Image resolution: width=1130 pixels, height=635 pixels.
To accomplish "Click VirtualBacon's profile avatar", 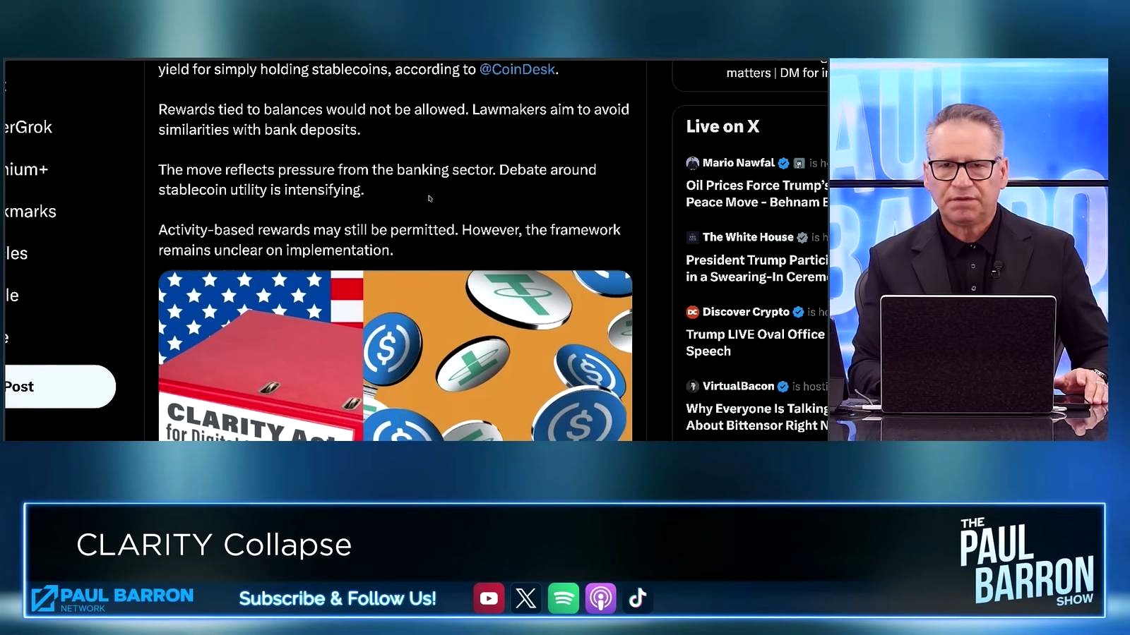I will [x=692, y=386].
